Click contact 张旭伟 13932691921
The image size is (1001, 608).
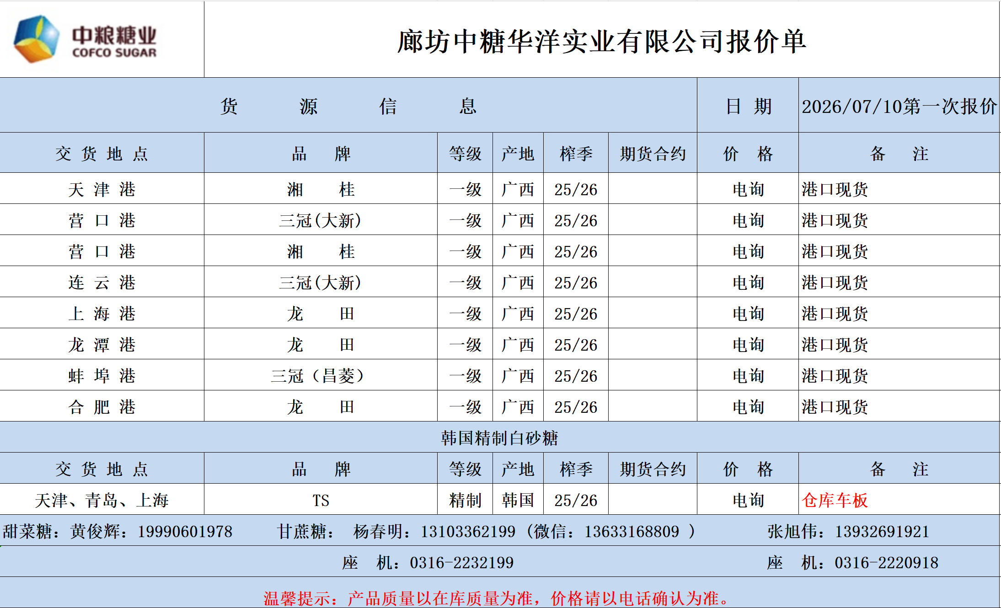click(x=848, y=531)
